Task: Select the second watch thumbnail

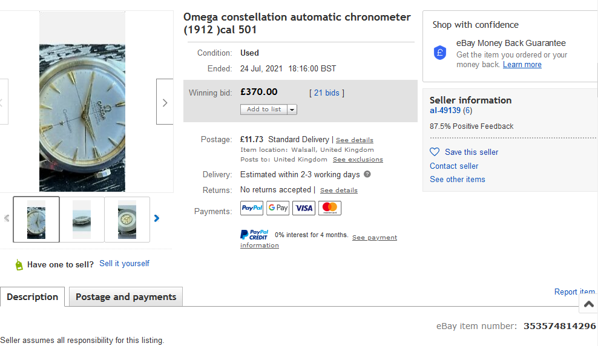Action: tap(82, 219)
